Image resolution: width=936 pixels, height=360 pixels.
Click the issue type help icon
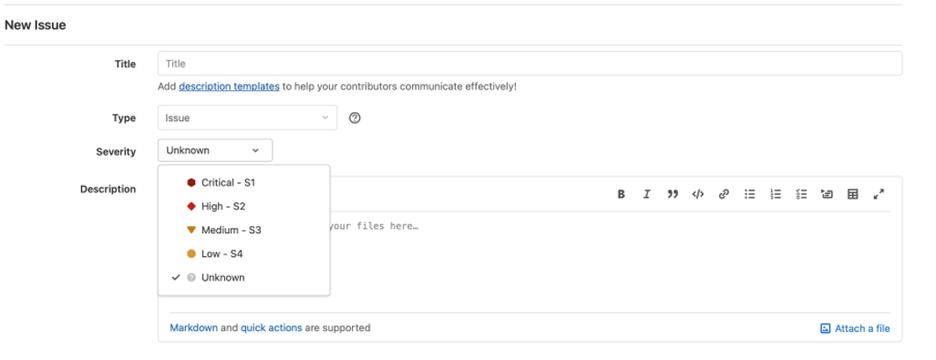355,118
